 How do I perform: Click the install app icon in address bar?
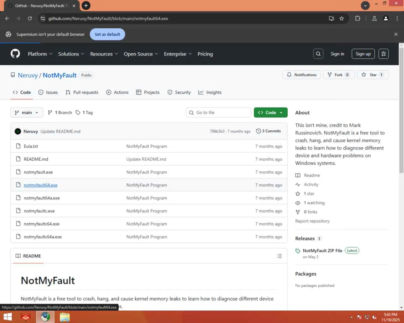click(x=331, y=18)
